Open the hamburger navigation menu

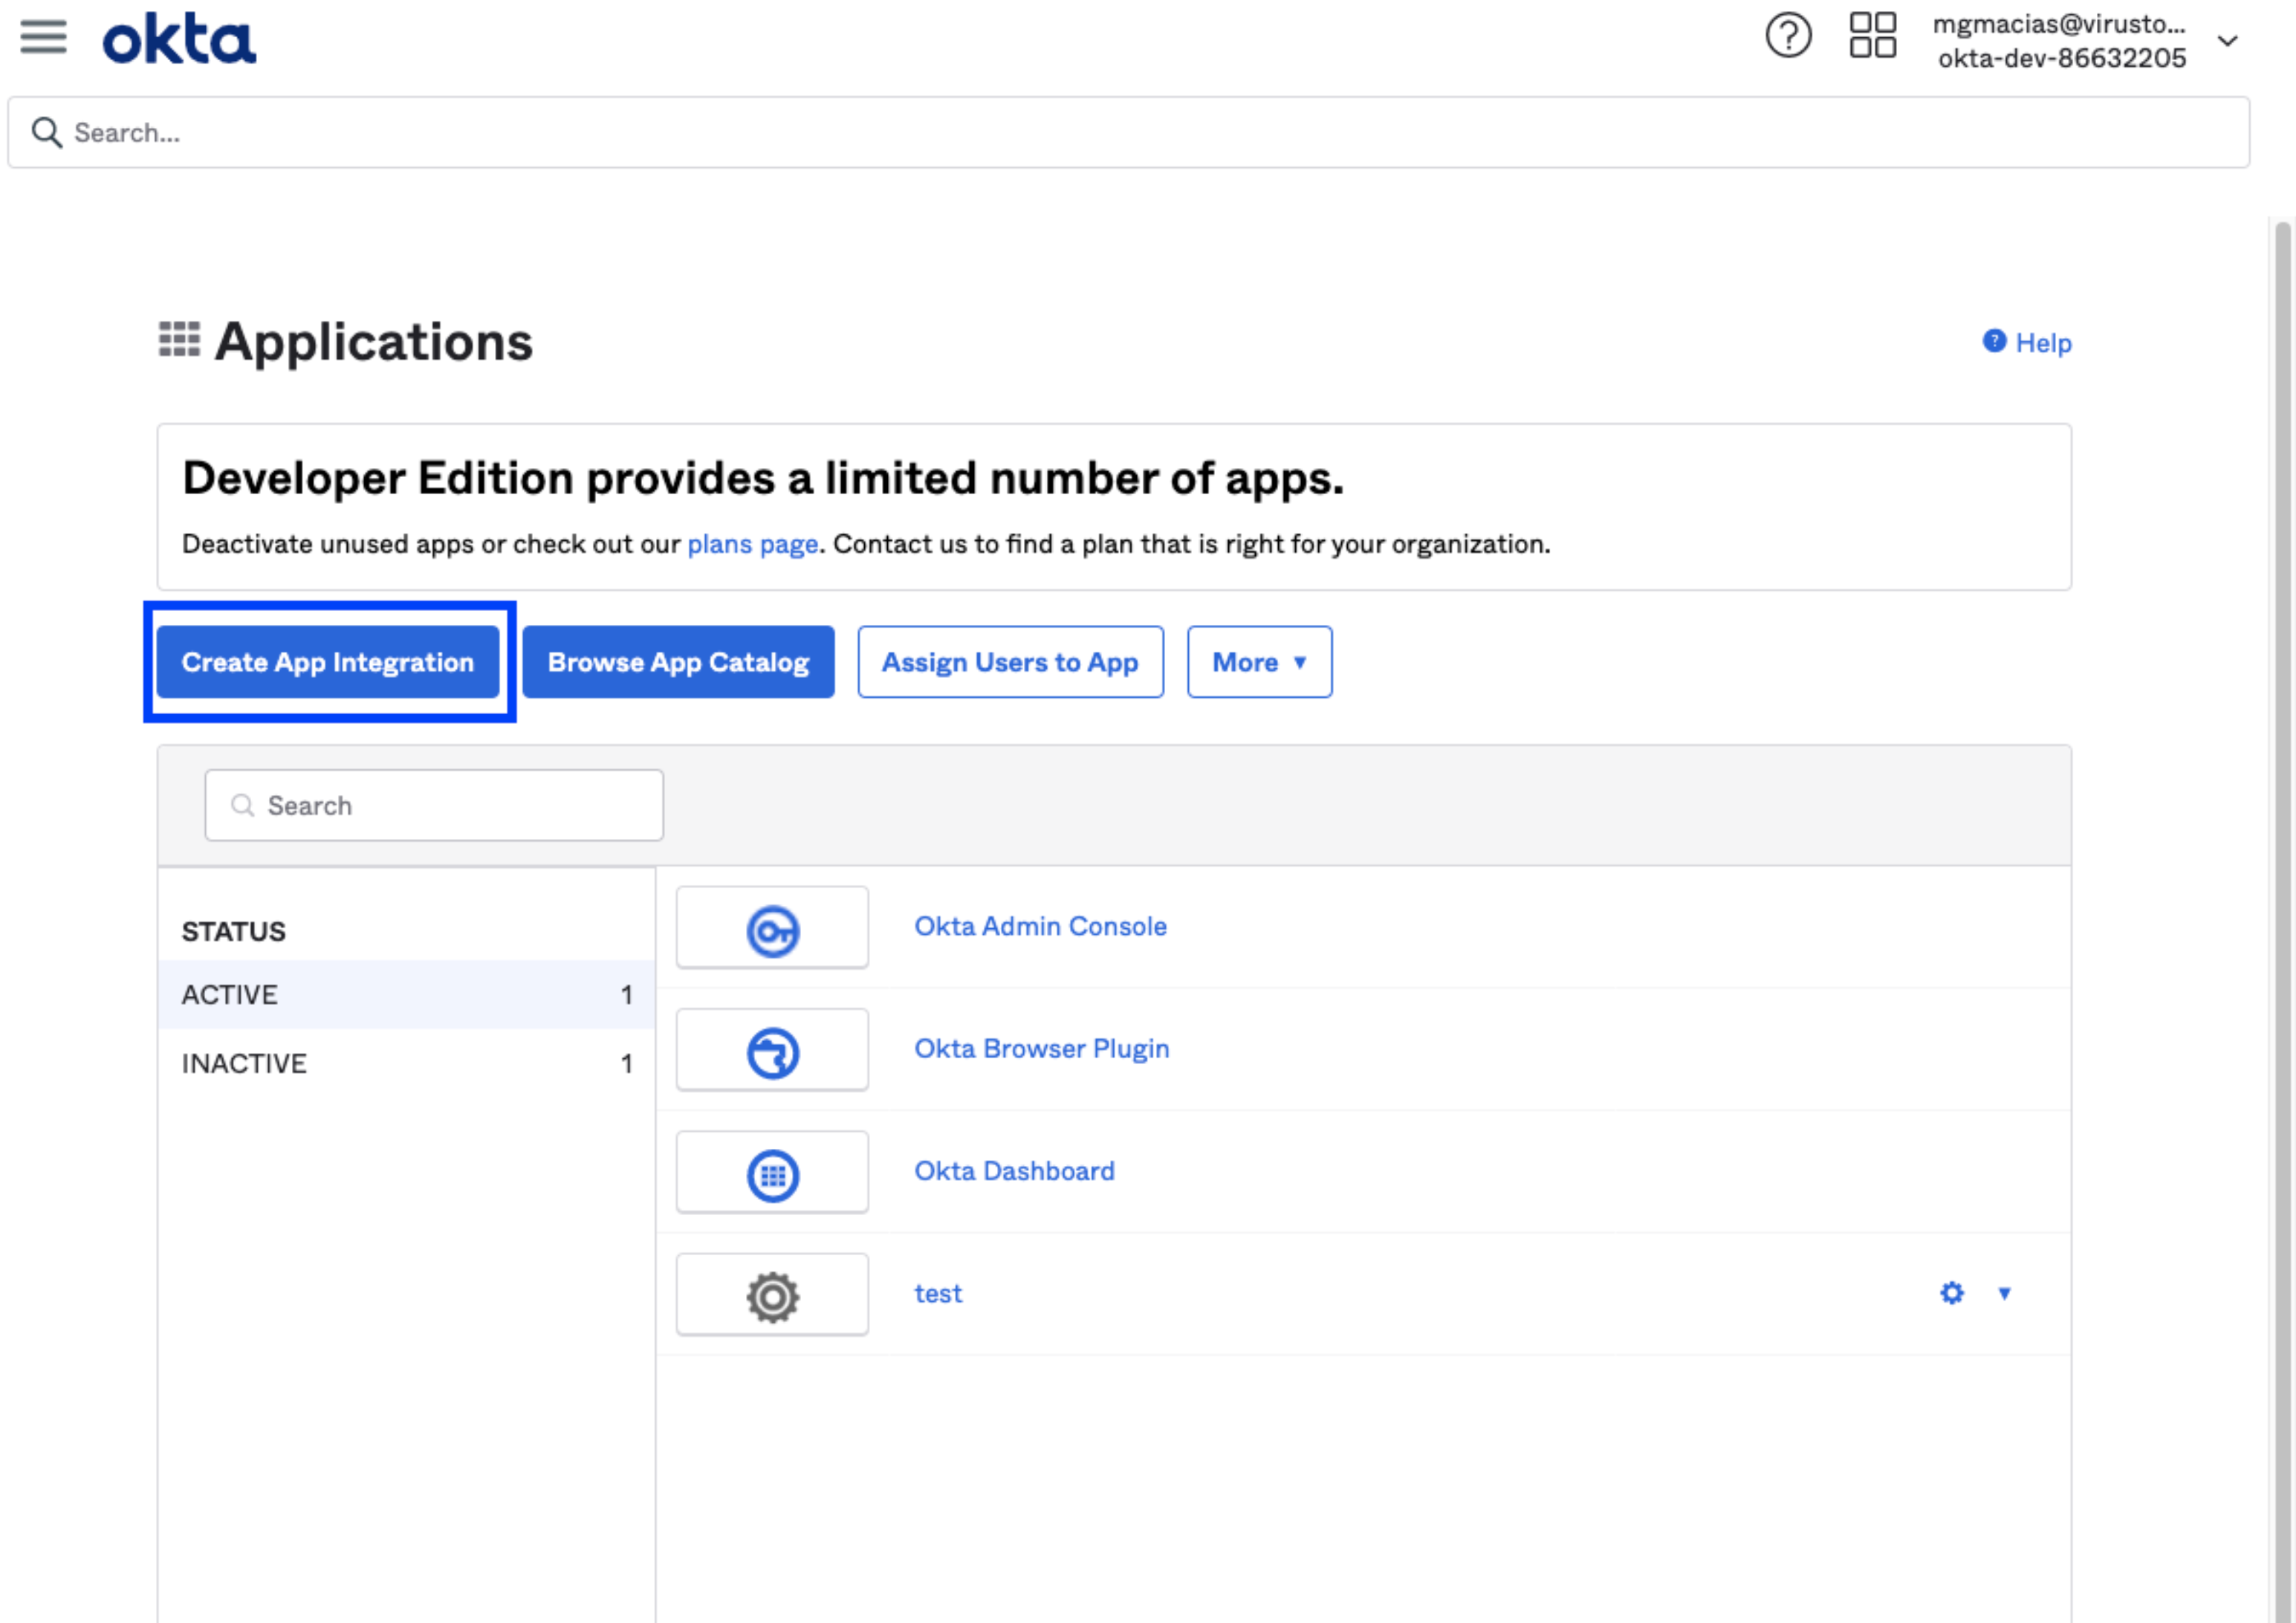pos(43,38)
